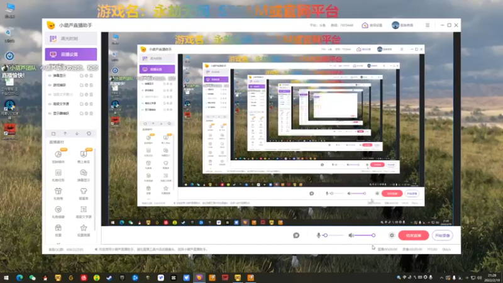
Task: Add the 礼物秀 gift box widget
Action: click(58, 194)
